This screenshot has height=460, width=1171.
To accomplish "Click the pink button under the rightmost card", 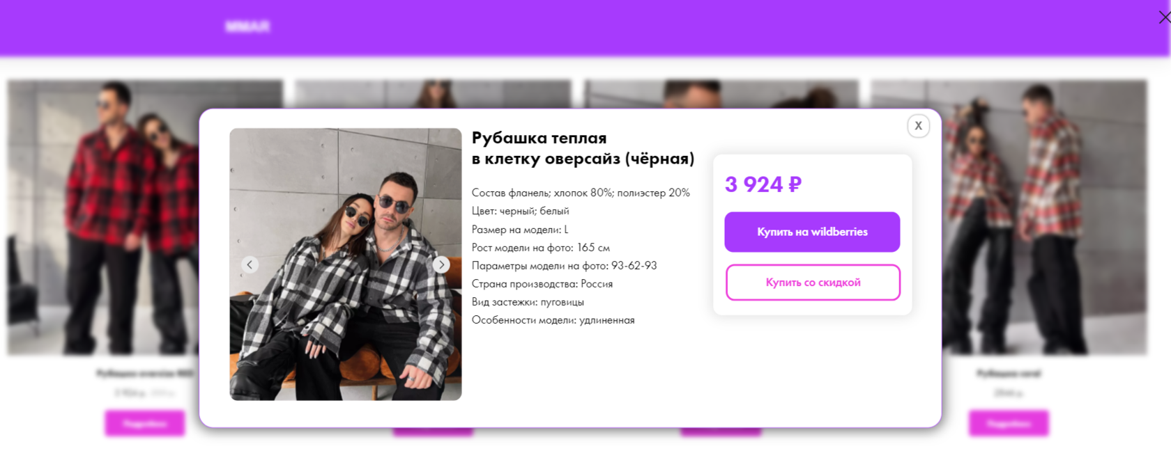I will coord(1009,423).
